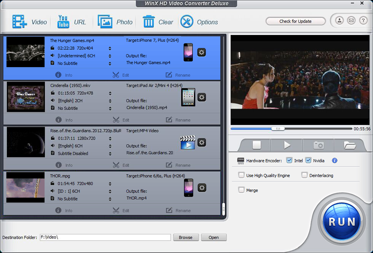Disable Nvidia hardware encoder

[308, 161]
